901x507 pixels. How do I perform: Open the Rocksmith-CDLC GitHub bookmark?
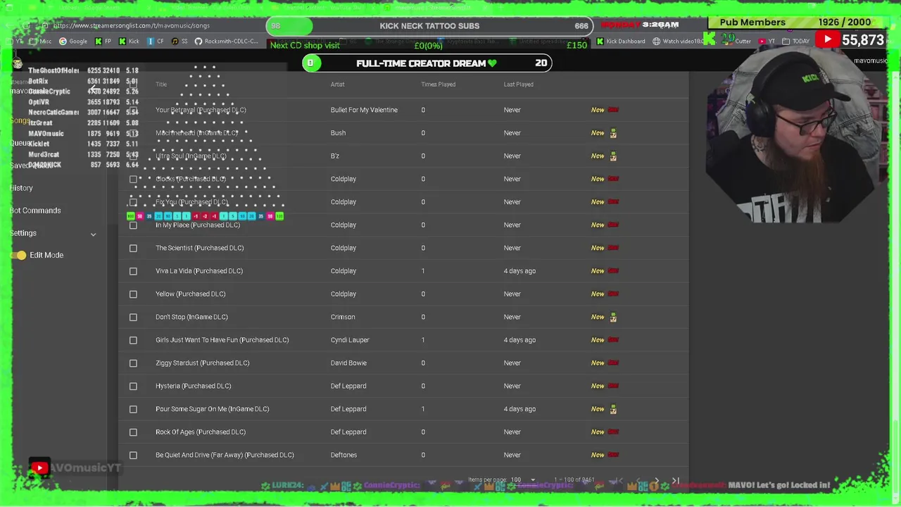coord(227,42)
